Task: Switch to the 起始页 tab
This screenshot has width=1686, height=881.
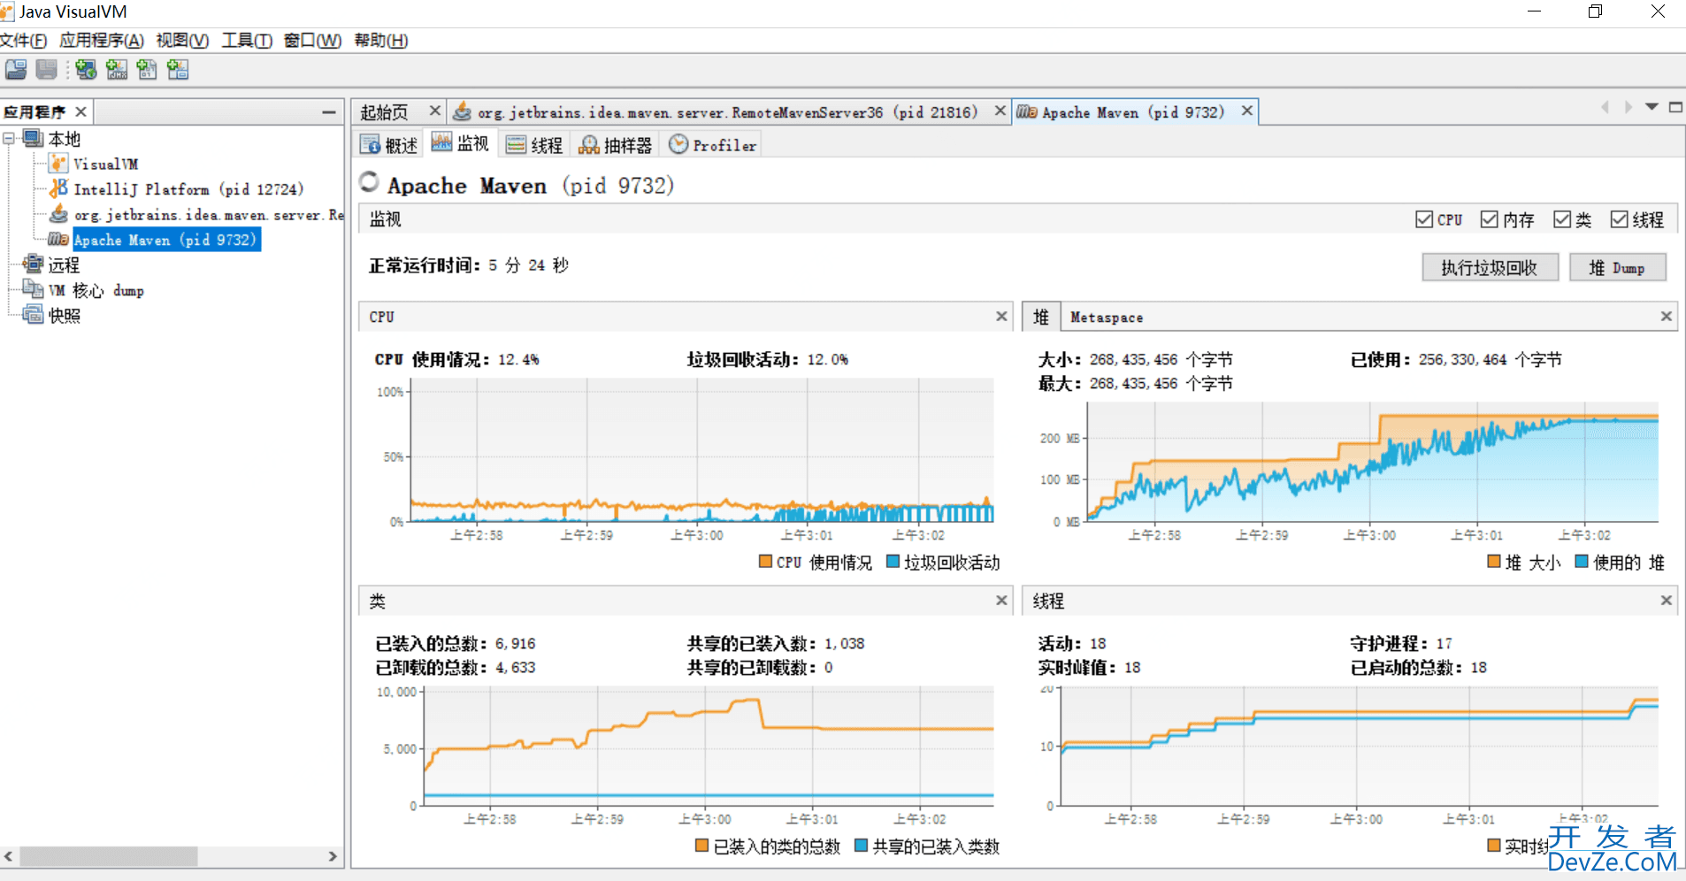Action: coord(384,112)
